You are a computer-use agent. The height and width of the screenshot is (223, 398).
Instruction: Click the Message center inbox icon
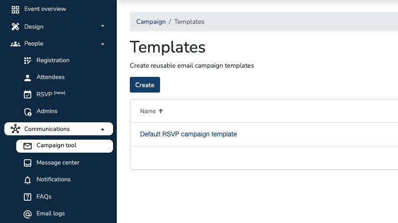(x=28, y=163)
